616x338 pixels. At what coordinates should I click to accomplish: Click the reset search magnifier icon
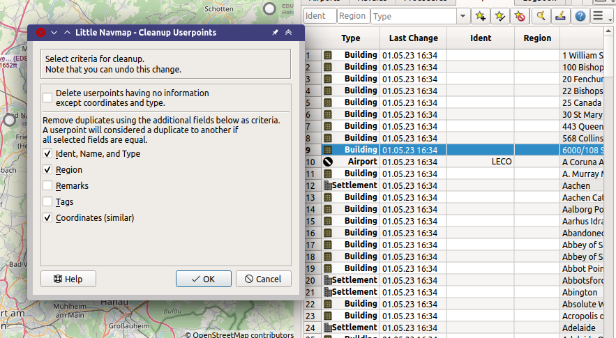pos(541,16)
